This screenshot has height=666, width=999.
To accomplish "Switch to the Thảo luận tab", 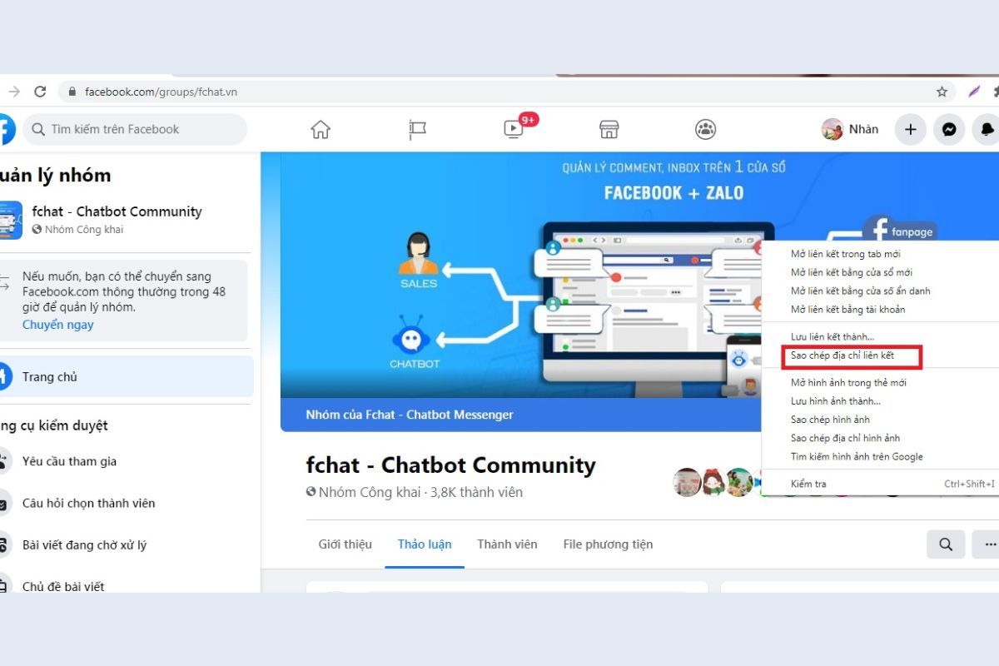I will 425,544.
